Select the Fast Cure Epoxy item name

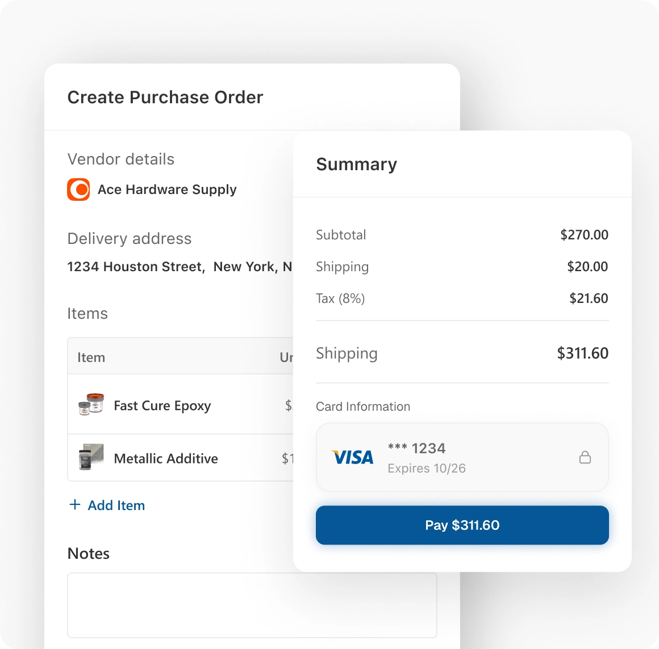(162, 406)
